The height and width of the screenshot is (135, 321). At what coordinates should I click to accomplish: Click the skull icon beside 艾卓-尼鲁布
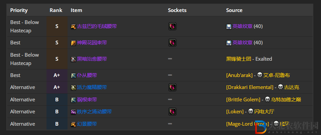click(259, 75)
